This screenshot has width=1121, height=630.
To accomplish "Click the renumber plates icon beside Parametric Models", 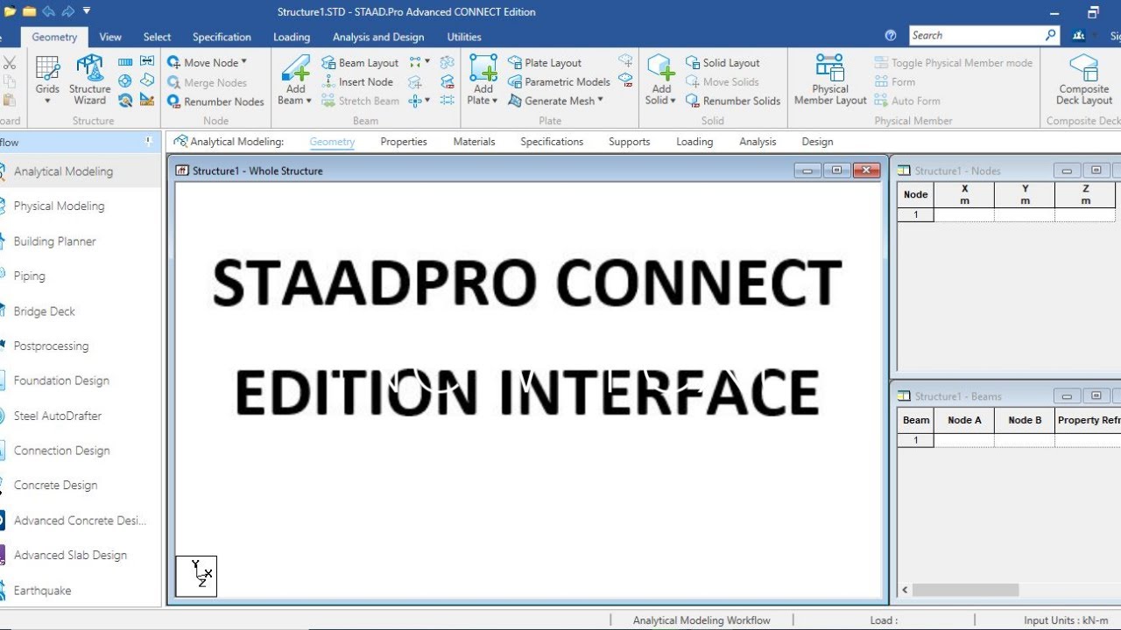I will 625,80.
